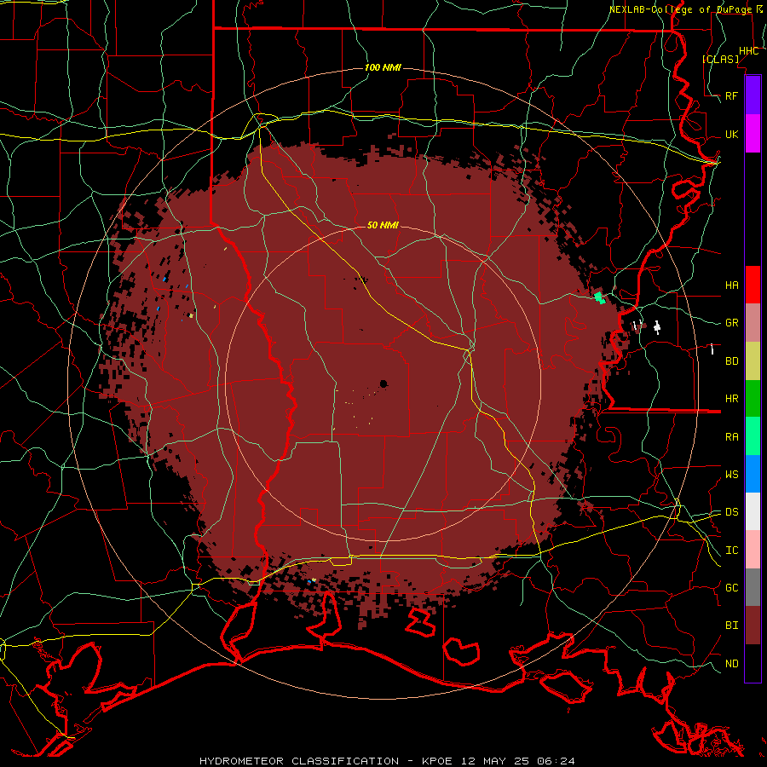Click the HA legend label
The image size is (767, 767).
click(732, 285)
